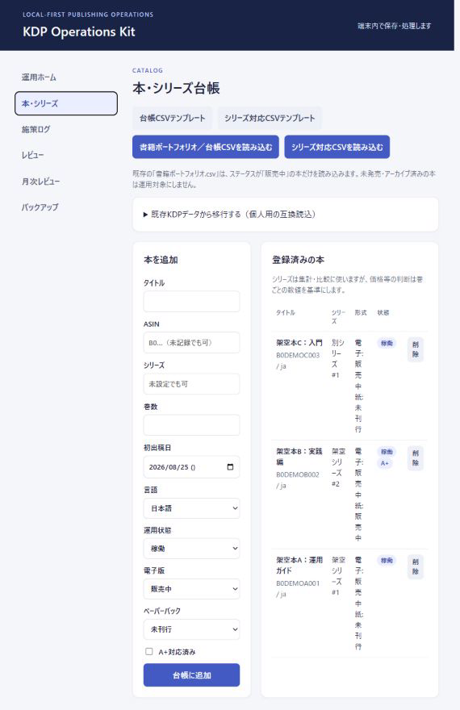Click 稼働 badge on 架空本C row

387,343
